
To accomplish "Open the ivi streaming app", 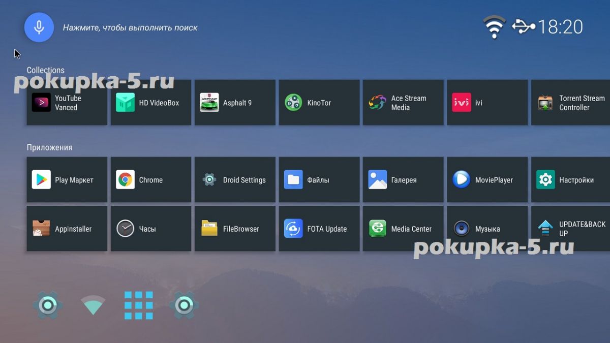I will coord(487,103).
